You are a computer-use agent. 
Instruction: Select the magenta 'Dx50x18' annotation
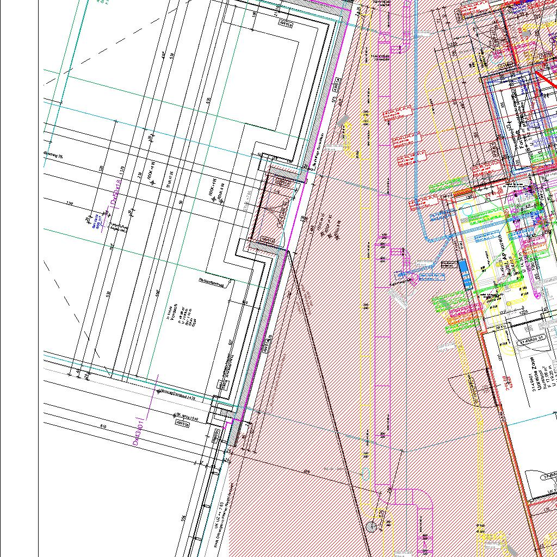pyautogui.click(x=115, y=192)
